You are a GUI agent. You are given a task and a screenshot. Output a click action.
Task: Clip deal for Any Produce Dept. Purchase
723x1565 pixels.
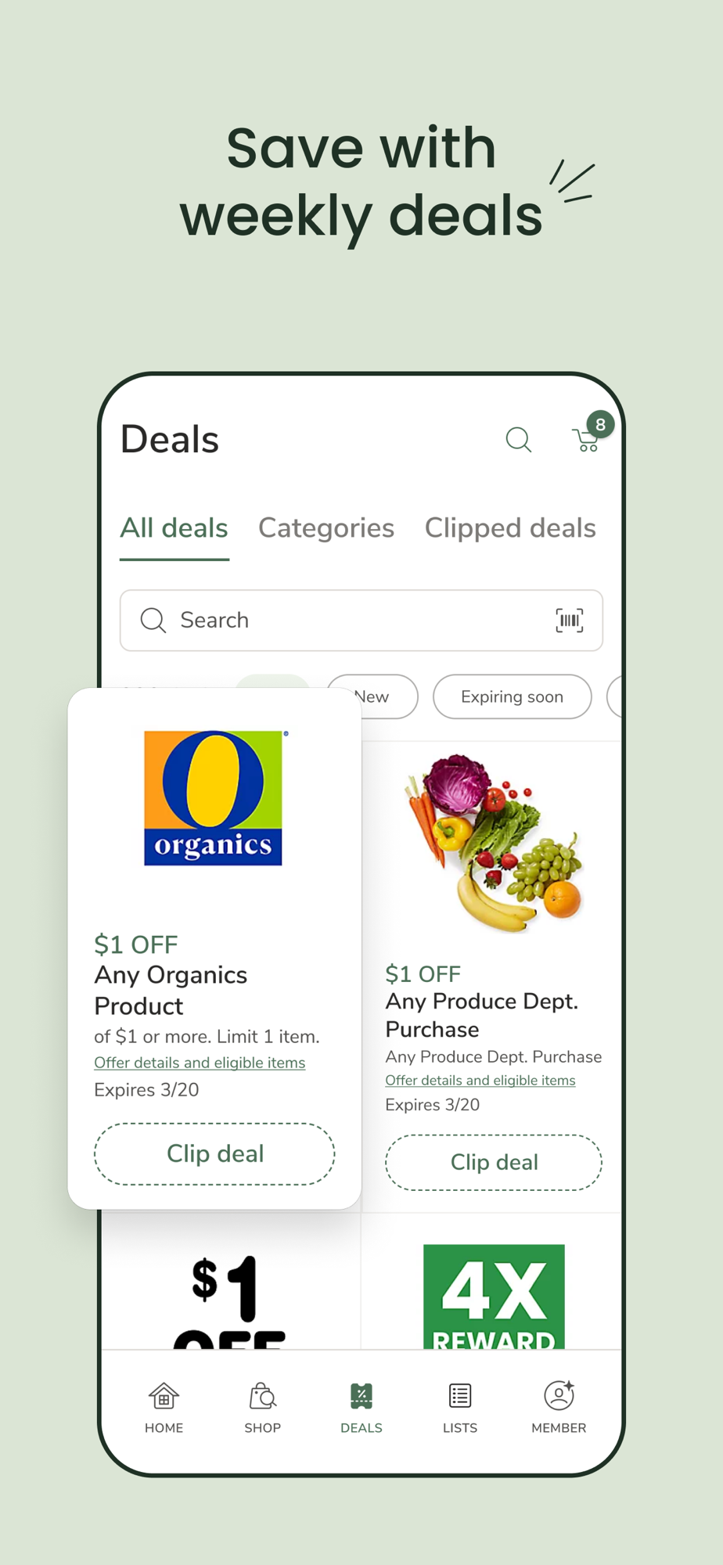coord(494,1163)
